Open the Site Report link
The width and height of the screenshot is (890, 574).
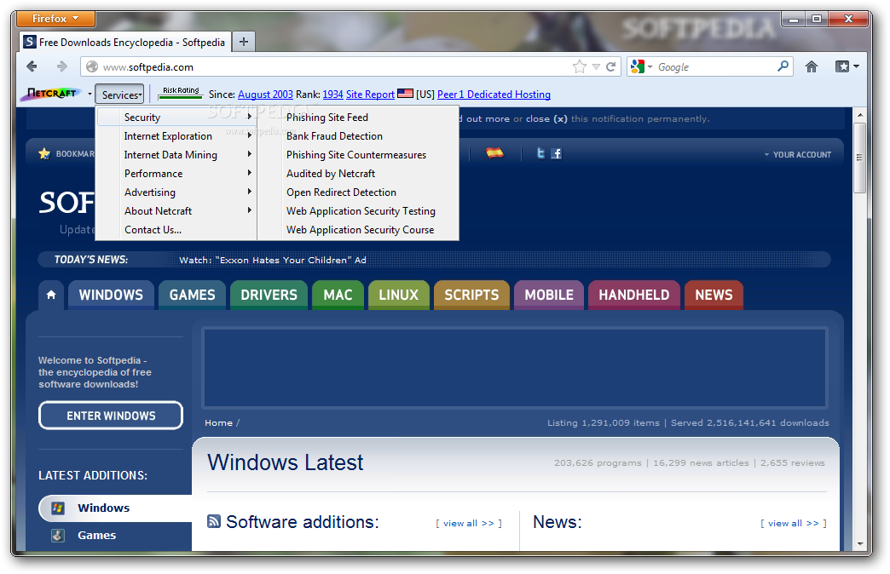tap(370, 95)
